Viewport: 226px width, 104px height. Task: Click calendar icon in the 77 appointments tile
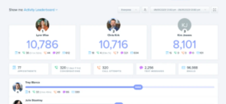[x=14, y=68]
